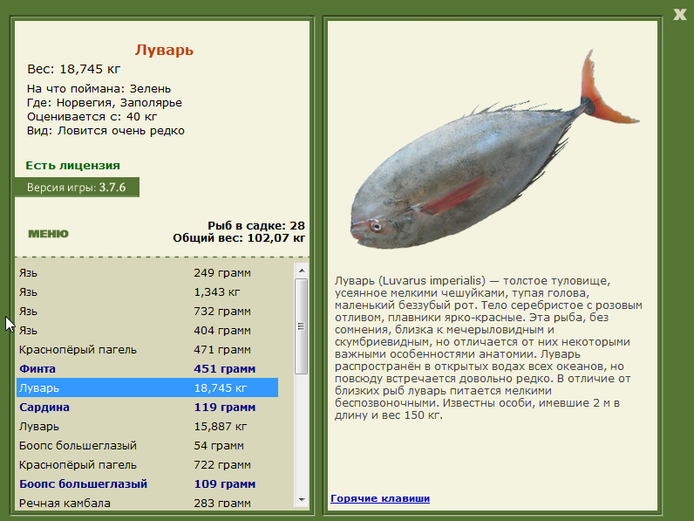Close the fish info window with X
Screen dimensions: 694x521
tap(679, 15)
